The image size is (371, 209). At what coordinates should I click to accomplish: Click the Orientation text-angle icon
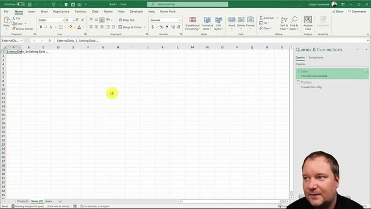108,20
